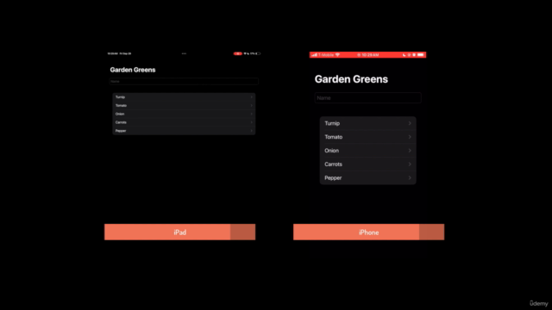Viewport: 552px width, 310px height.
Task: Select Pepper text in the iPad list
Action: tap(121, 131)
